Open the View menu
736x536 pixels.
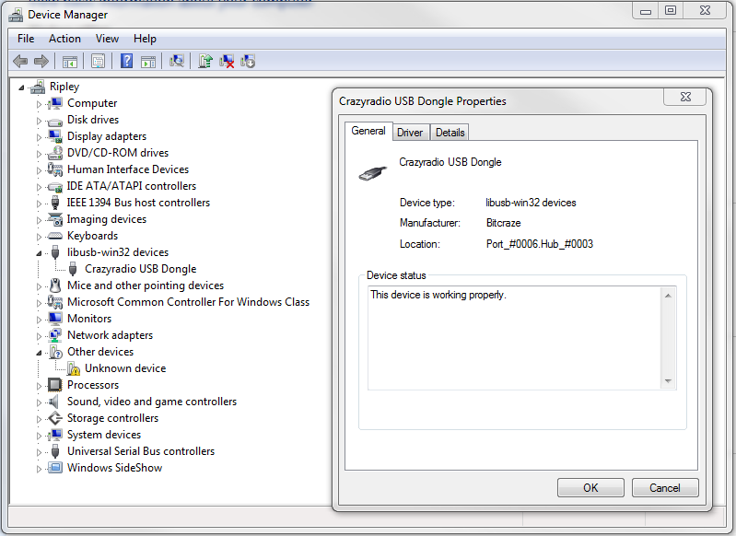coord(107,39)
